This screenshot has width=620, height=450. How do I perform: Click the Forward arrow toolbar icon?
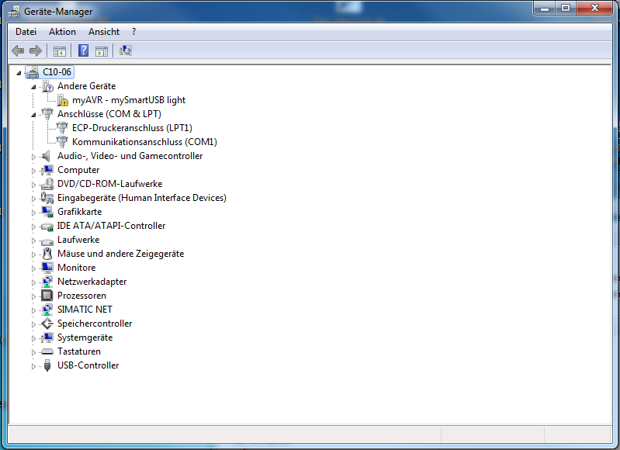pos(35,51)
